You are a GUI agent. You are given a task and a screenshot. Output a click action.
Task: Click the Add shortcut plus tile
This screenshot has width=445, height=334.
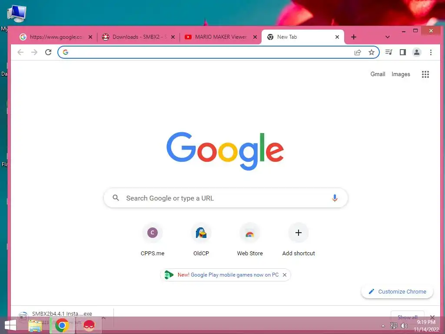(x=299, y=240)
